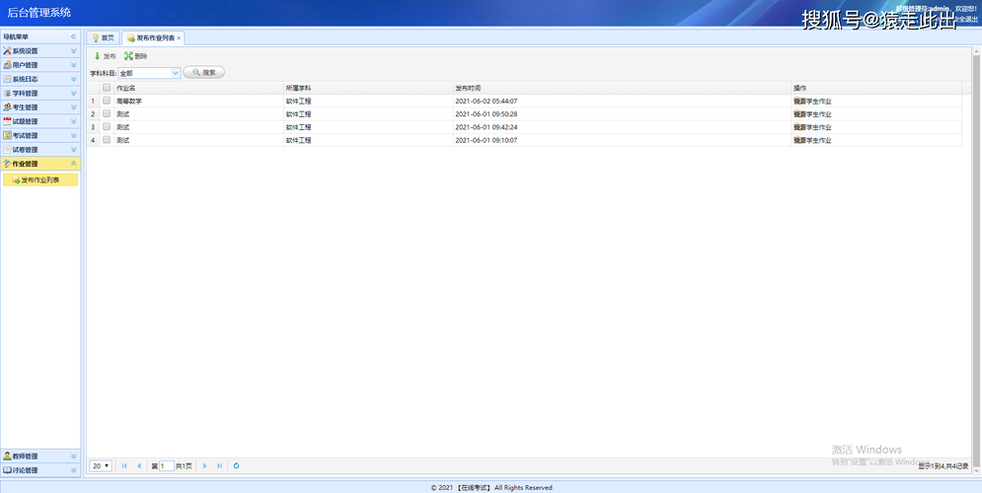Click the 系统设置 tools icon
Screen dimensions: 982x493
[x=7, y=50]
